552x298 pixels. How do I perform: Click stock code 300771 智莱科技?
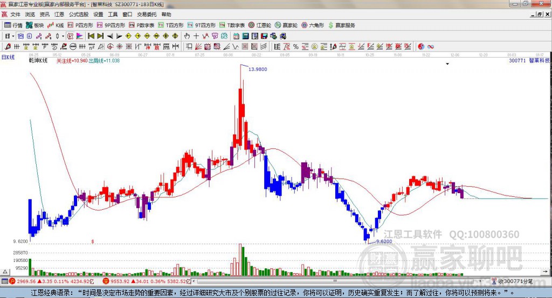pyautogui.click(x=529, y=60)
